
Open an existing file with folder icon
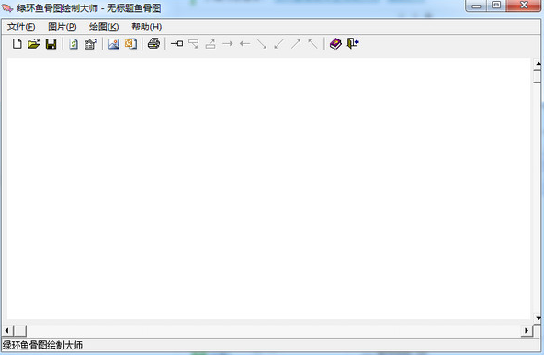click(x=34, y=44)
